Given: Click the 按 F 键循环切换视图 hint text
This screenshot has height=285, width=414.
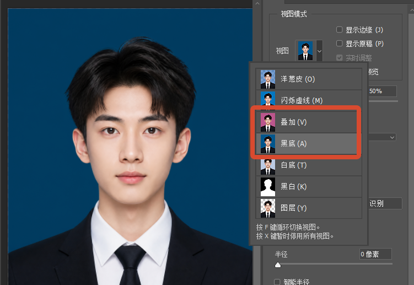Looking at the screenshot, I should [288, 227].
